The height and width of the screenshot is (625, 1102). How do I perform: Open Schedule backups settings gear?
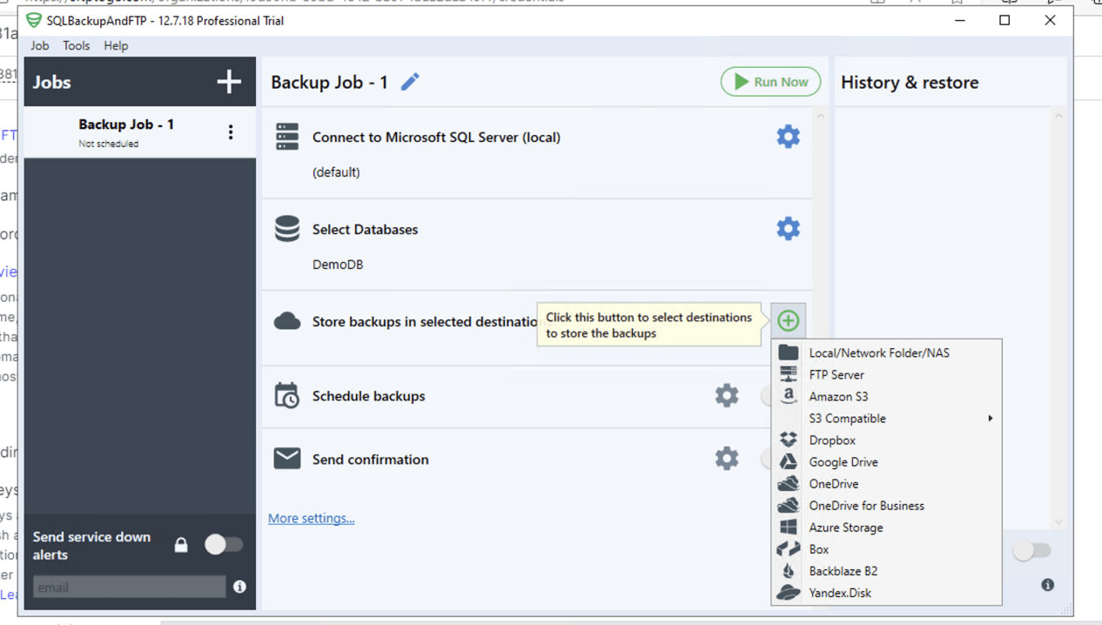click(727, 395)
